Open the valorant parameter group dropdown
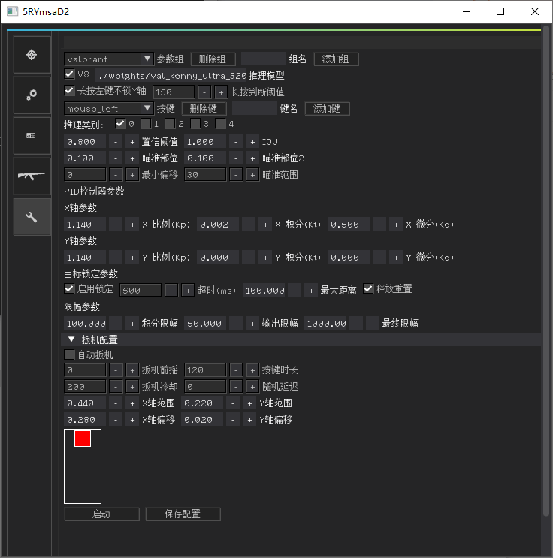 coord(109,59)
